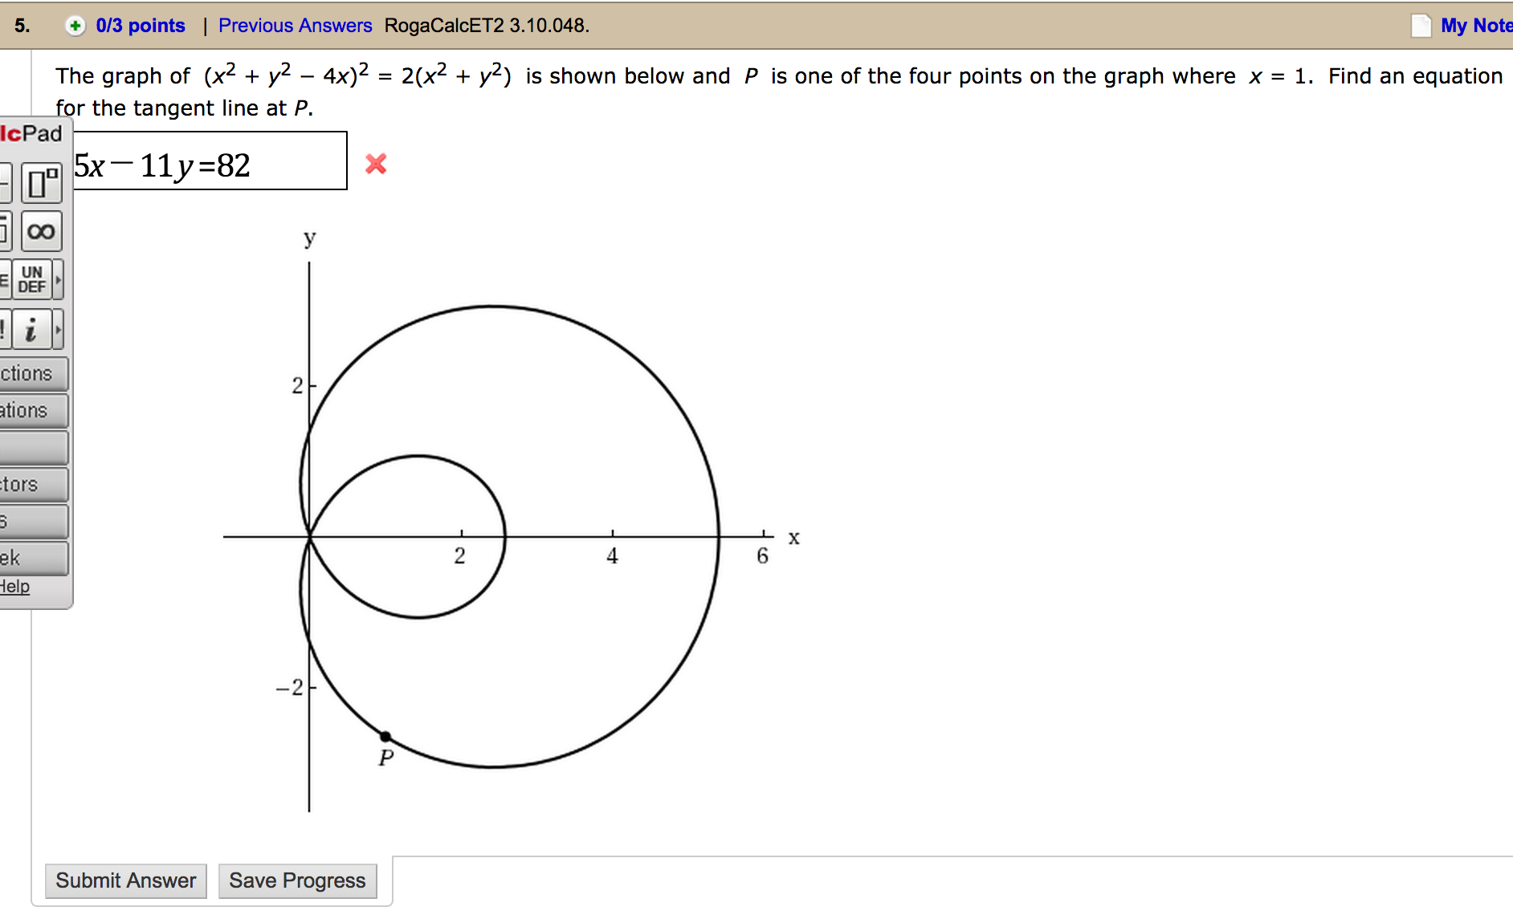Screen dimensions: 1513x923
Task: Open the Vectors palette section
Action: (32, 485)
